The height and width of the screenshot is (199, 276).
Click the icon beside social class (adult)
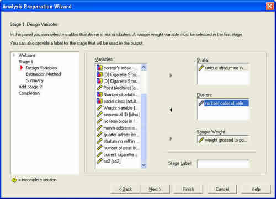click(99, 101)
